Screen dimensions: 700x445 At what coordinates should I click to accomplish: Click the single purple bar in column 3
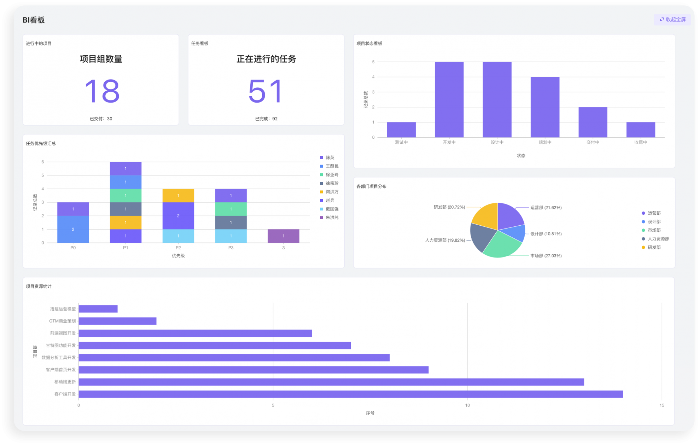click(x=284, y=236)
